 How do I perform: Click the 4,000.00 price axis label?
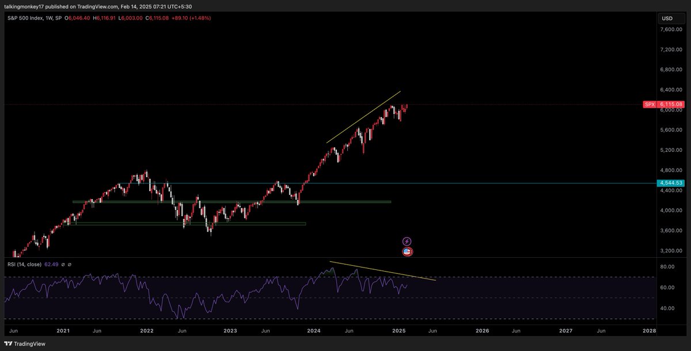[671, 211]
